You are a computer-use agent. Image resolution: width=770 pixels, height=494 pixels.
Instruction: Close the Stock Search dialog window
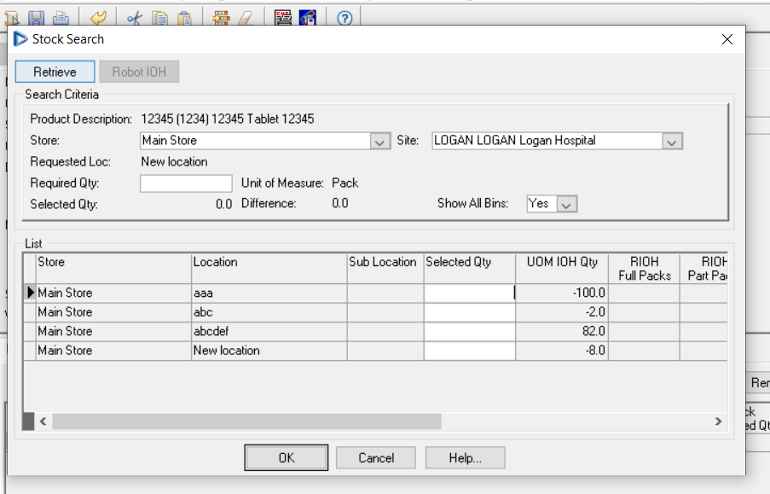[727, 39]
